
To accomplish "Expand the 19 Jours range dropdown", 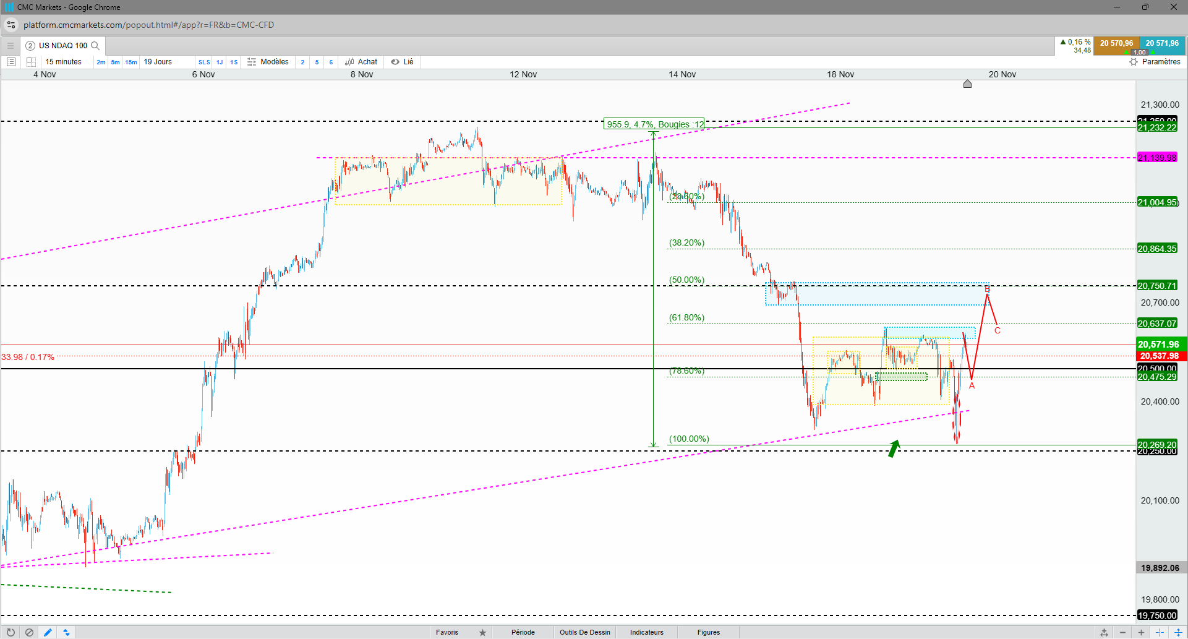I will [x=158, y=62].
